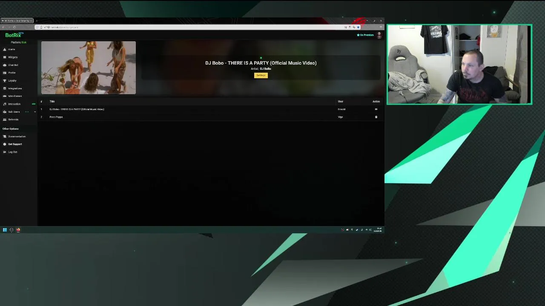Expand the Sub Users chevron
This screenshot has height=306, width=545.
[x=35, y=112]
